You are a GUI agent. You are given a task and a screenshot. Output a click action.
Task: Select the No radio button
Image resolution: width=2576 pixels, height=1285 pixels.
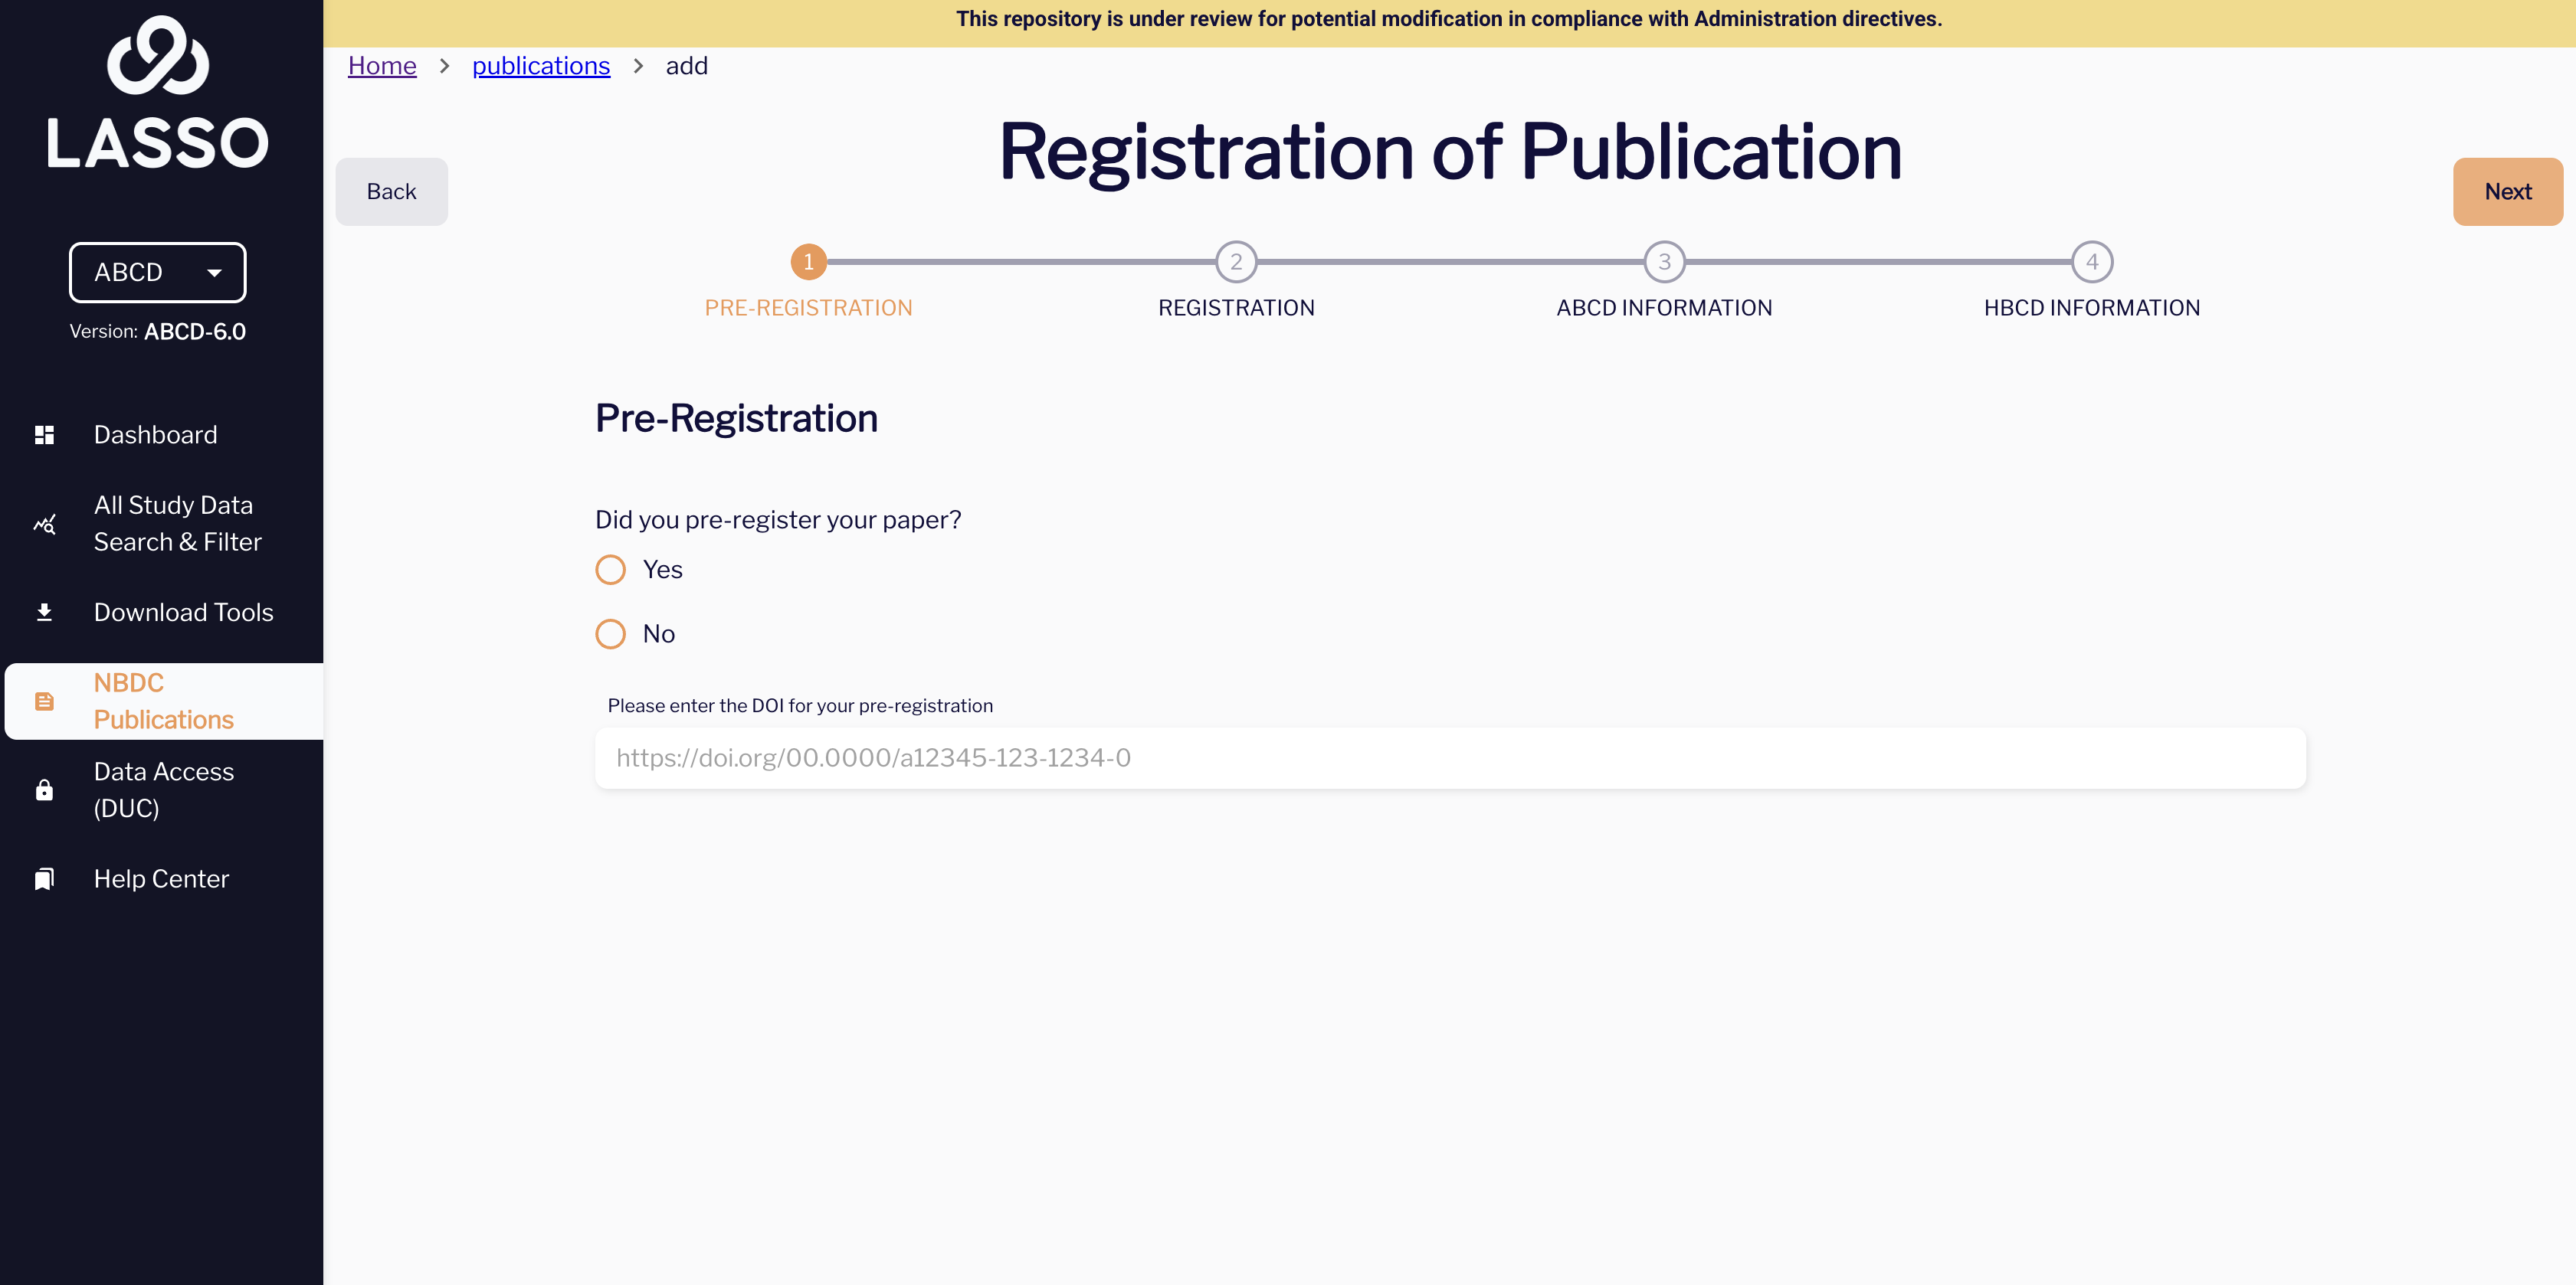(610, 633)
